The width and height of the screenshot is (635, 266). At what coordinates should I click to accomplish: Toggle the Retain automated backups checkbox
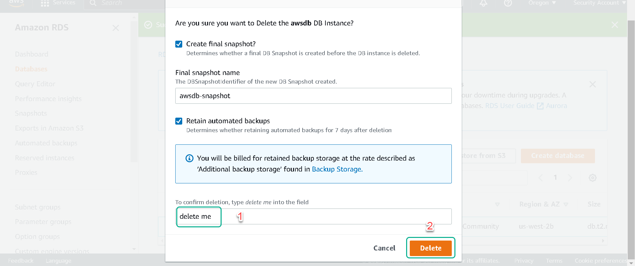point(179,121)
